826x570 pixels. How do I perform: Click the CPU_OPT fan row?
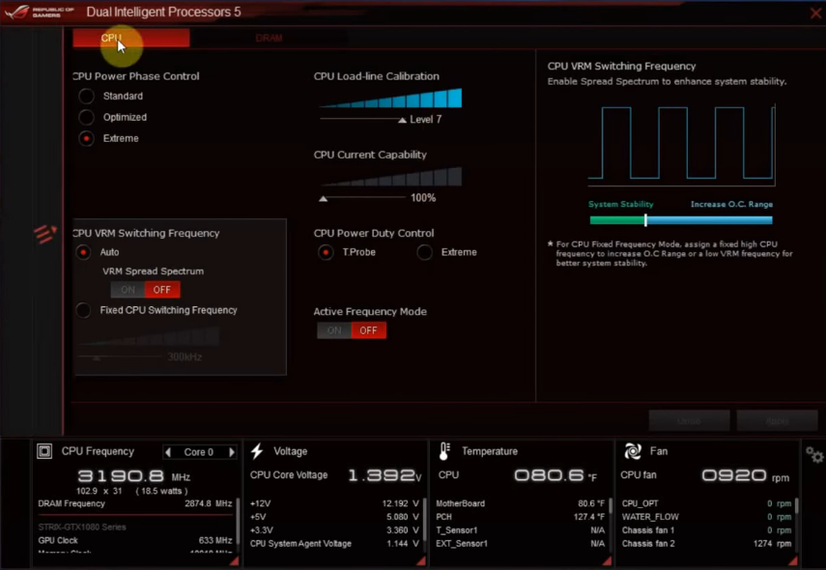click(706, 503)
